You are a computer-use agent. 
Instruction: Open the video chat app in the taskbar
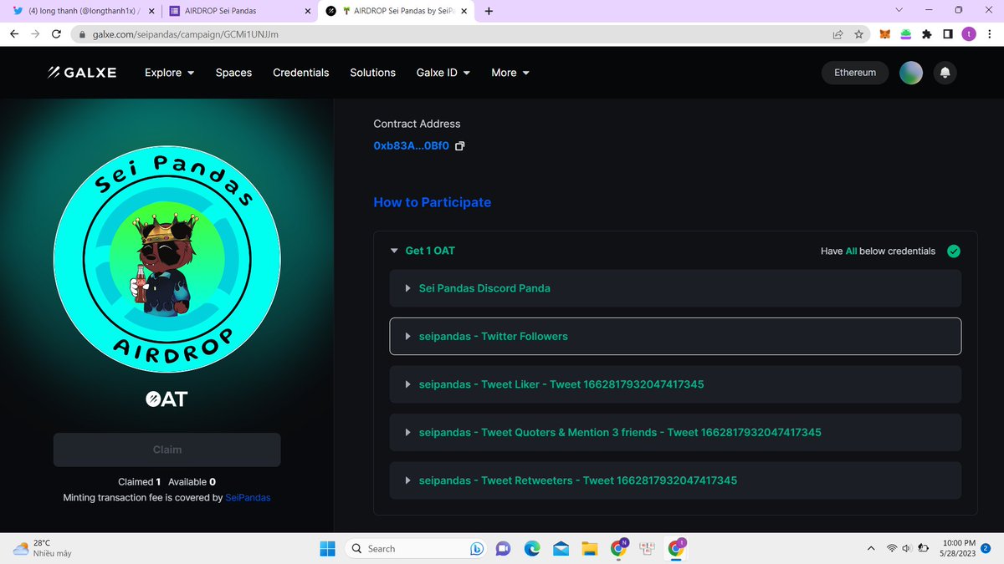point(503,548)
